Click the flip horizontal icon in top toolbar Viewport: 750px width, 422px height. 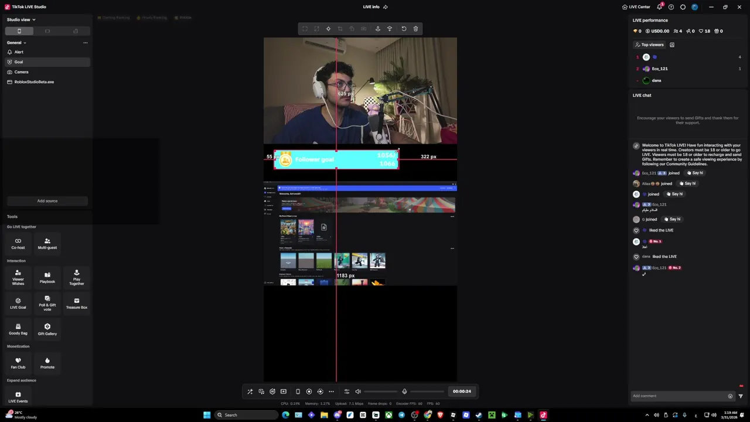363,29
